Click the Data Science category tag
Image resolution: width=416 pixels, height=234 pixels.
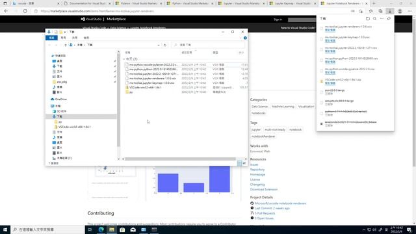pos(259,107)
